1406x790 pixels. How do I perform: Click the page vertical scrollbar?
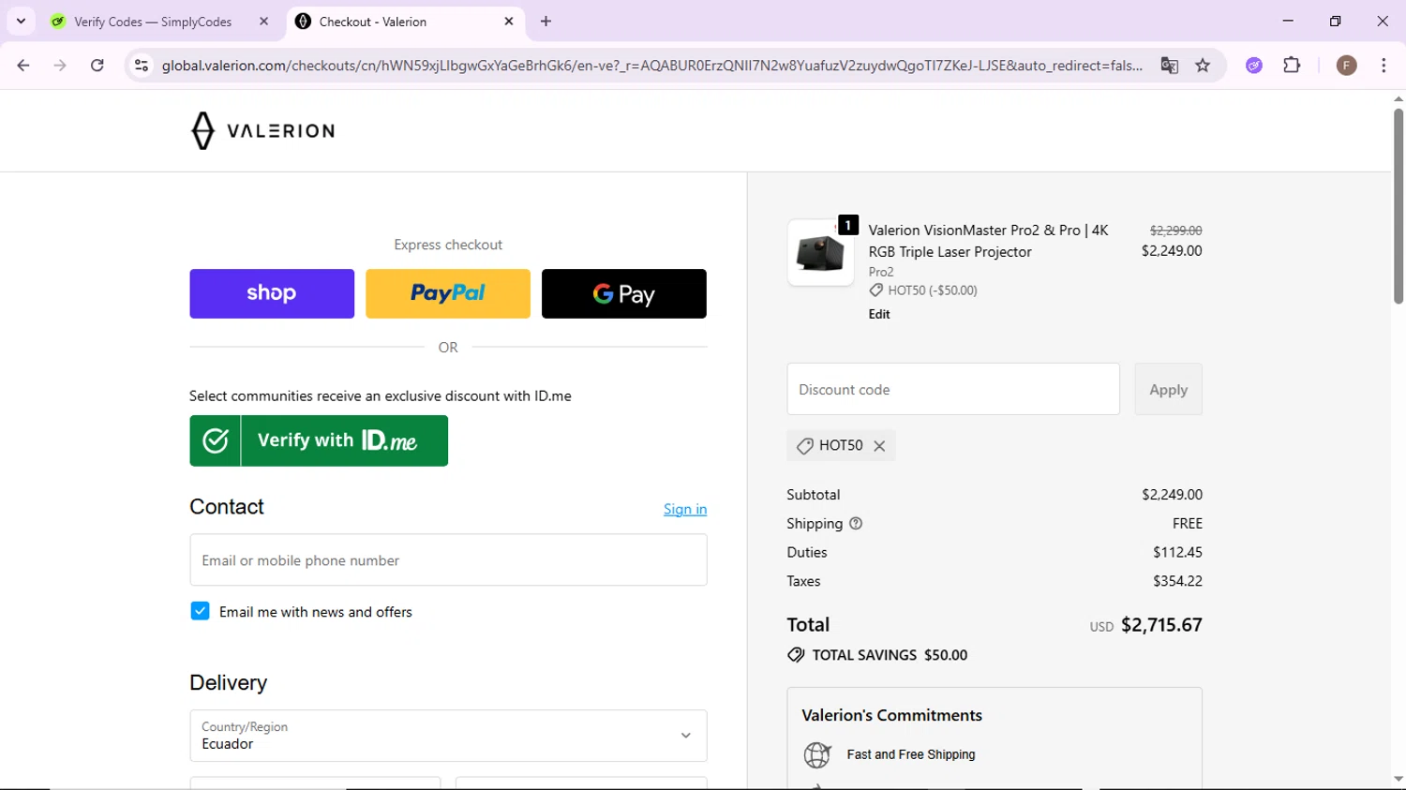tap(1398, 206)
